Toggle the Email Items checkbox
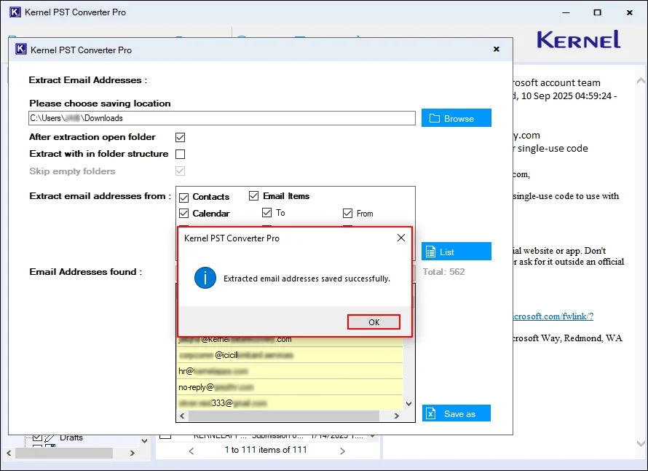The width and height of the screenshot is (648, 471). pos(254,196)
